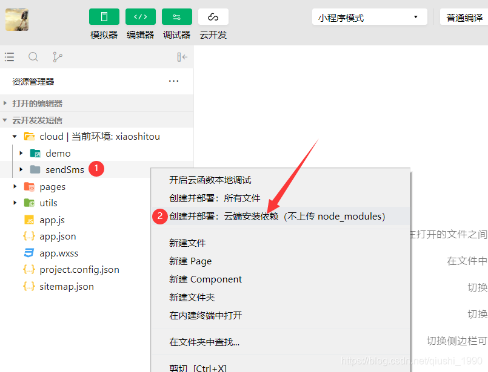Select the demo folder name
Image resolution: width=488 pixels, height=372 pixels.
point(58,154)
